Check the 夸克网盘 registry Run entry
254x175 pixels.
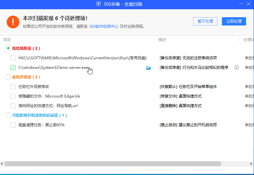13,58
